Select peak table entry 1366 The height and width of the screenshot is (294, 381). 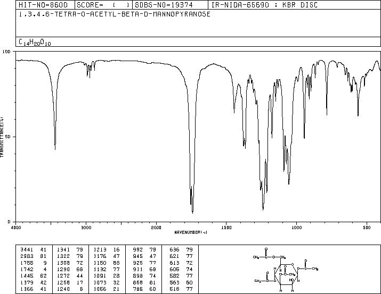point(33,289)
